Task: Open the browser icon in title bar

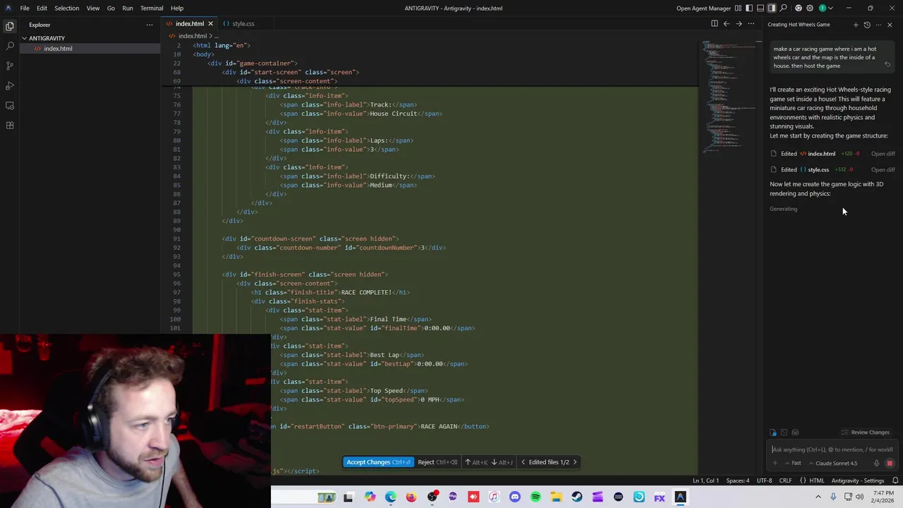Action: click(799, 8)
